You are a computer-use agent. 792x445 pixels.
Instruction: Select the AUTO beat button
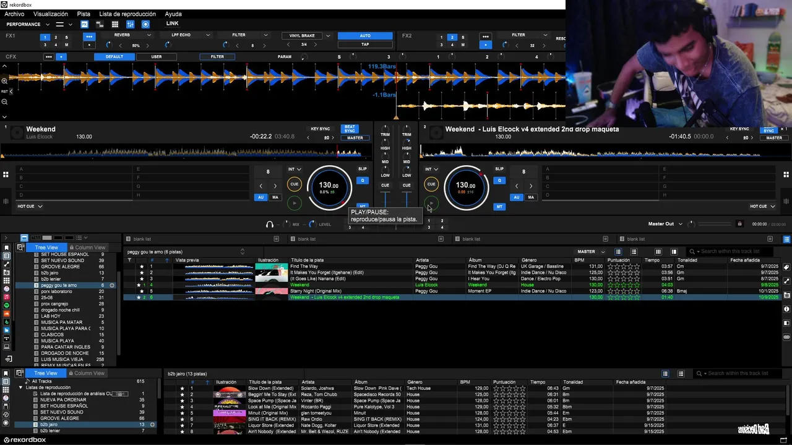point(365,36)
